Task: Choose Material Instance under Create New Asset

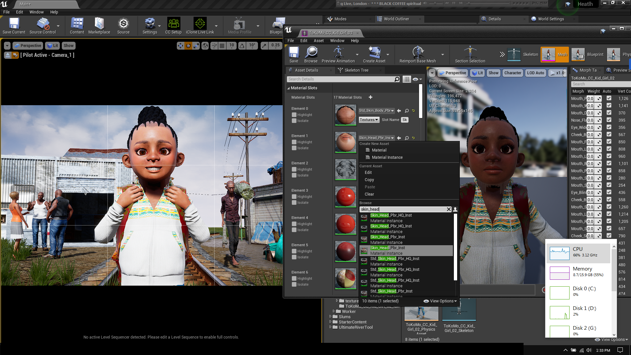Action: click(387, 157)
